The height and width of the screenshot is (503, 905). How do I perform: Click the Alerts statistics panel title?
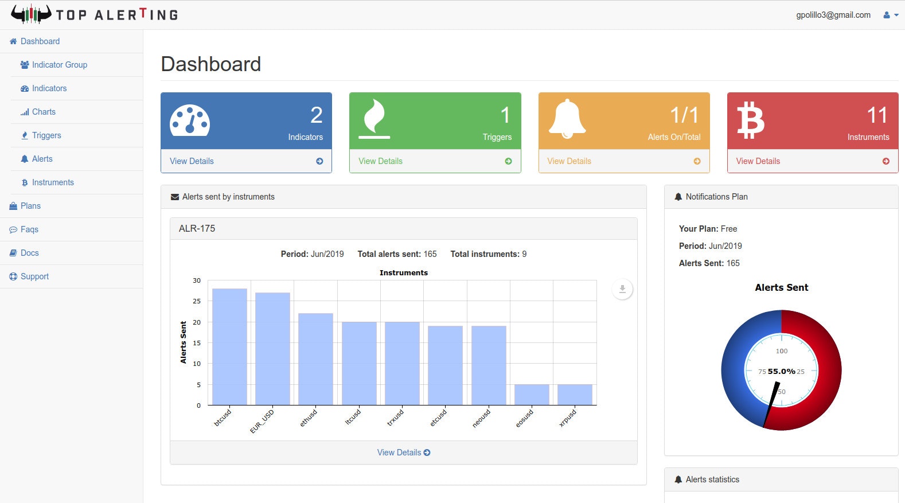(712, 479)
